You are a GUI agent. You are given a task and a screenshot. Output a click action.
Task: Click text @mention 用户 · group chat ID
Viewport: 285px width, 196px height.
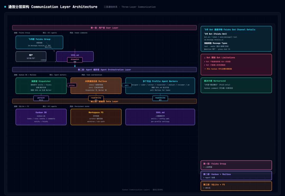click(217, 49)
